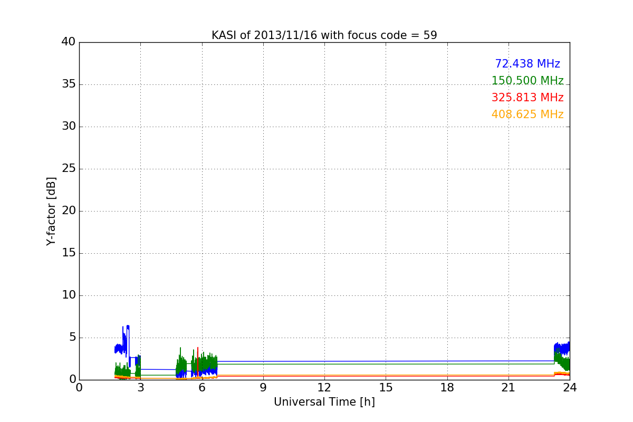Select the green '150.500 MHz' legend label

(527, 81)
